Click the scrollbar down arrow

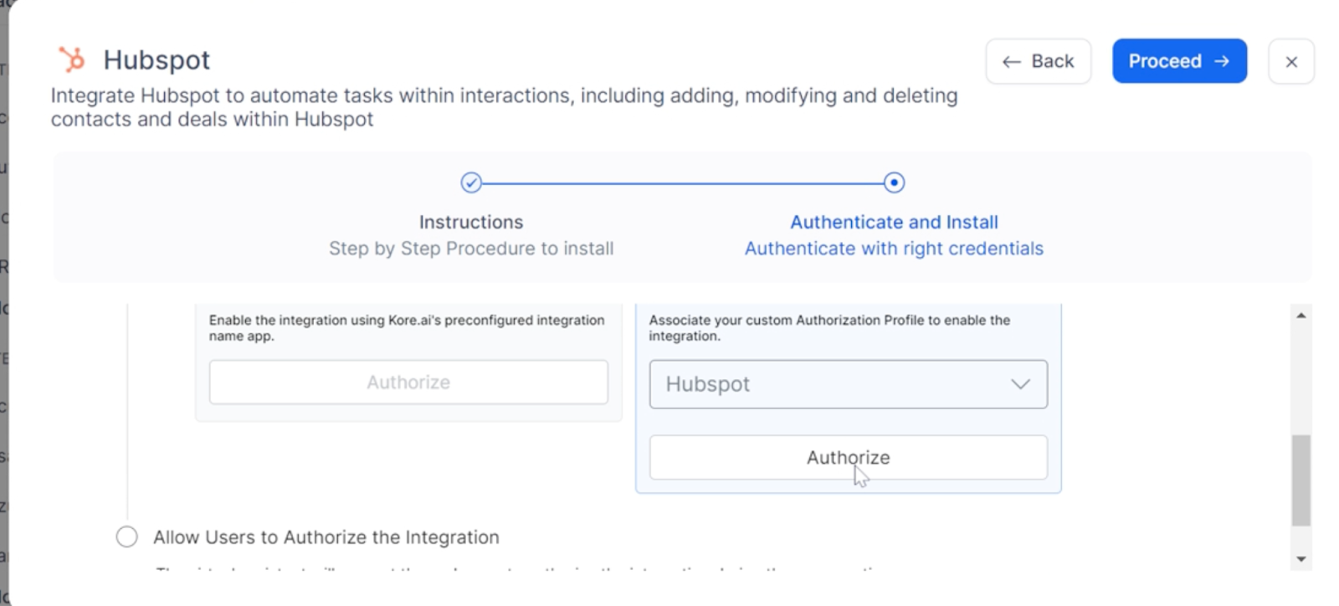1301,558
